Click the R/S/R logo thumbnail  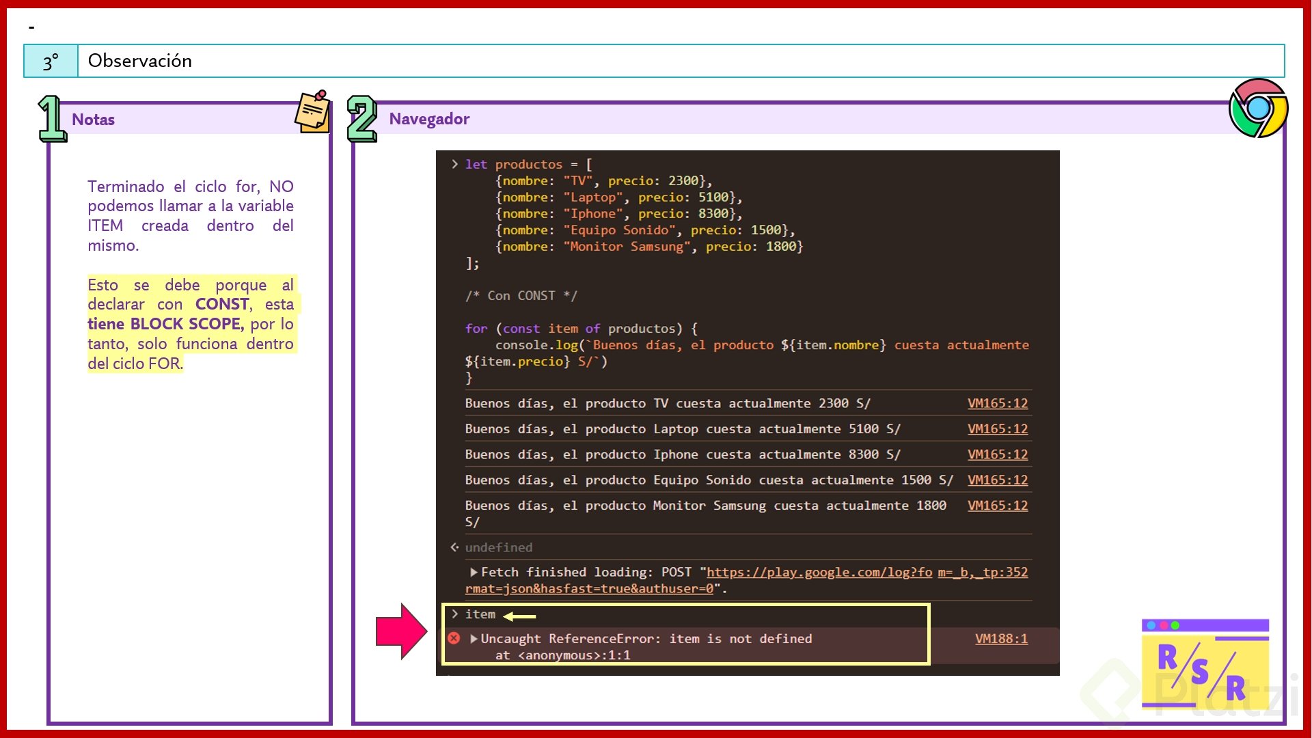click(x=1205, y=664)
